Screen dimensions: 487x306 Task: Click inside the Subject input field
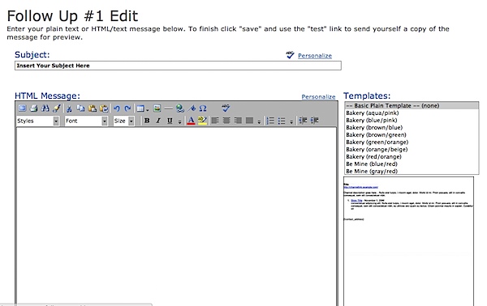point(178,66)
